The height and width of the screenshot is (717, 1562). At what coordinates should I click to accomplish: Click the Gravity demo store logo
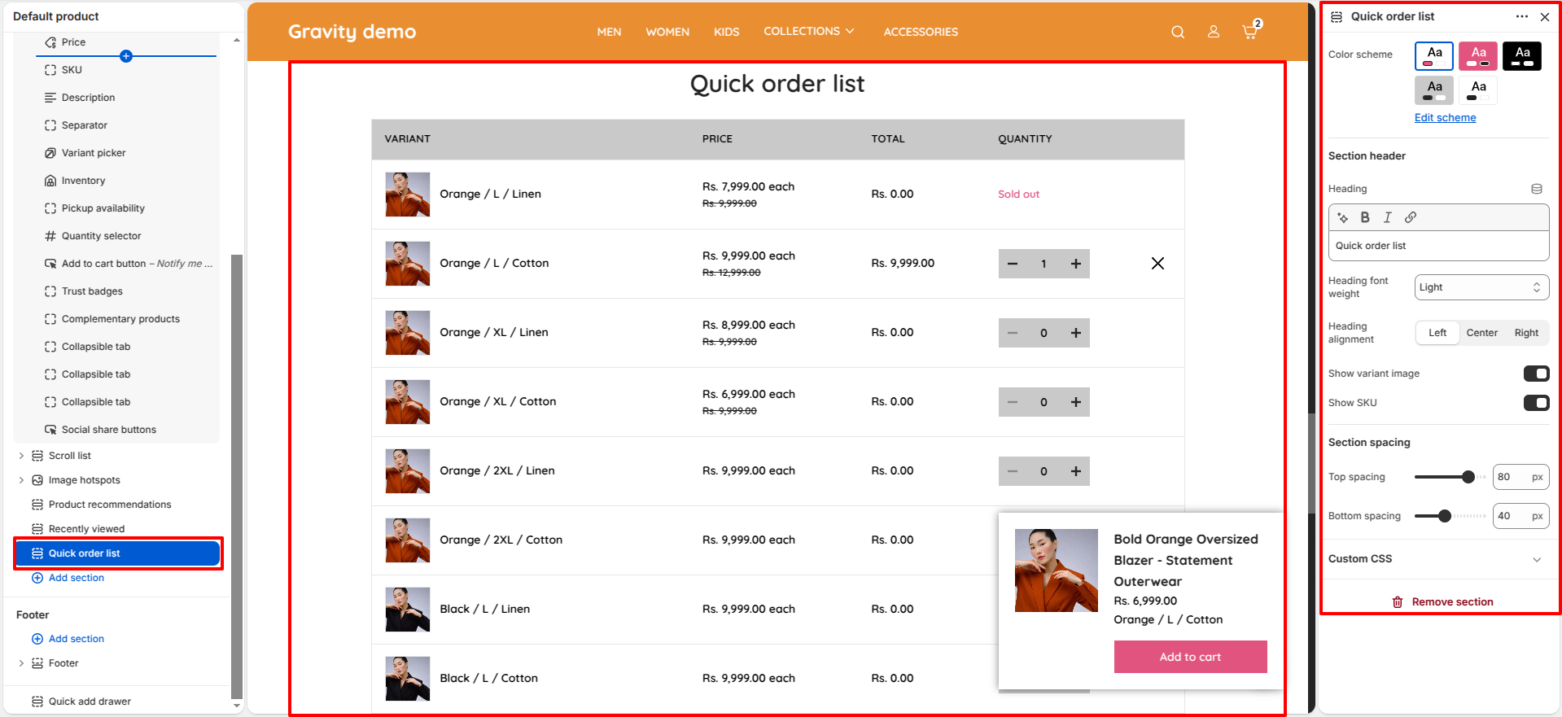pos(352,32)
